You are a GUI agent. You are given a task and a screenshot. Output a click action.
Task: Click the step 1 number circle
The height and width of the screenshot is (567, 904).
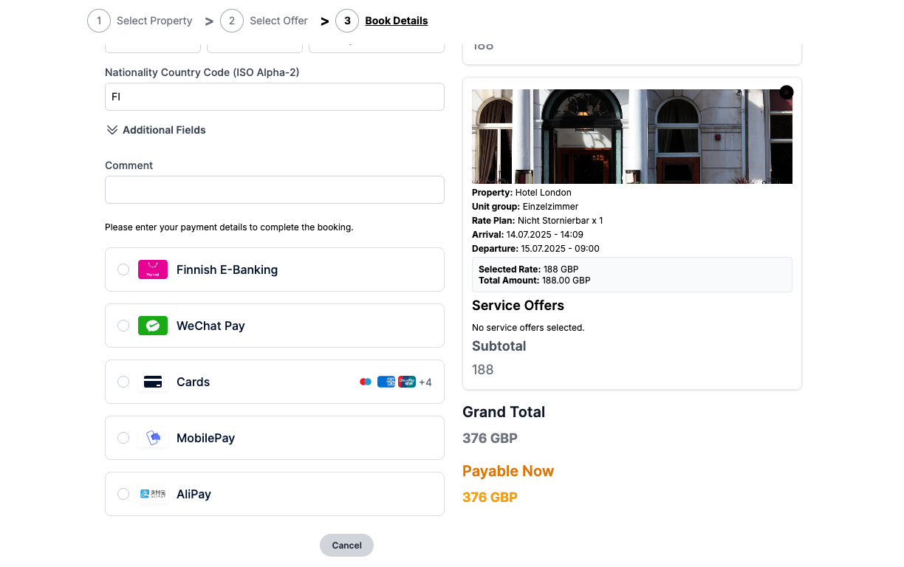[99, 21]
